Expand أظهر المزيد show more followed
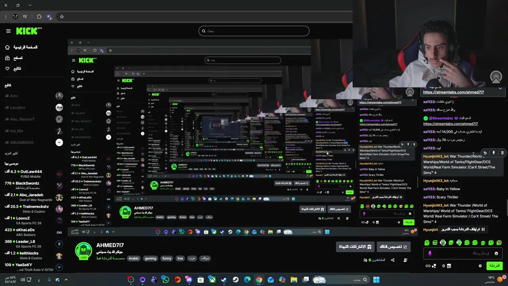 click(11, 153)
